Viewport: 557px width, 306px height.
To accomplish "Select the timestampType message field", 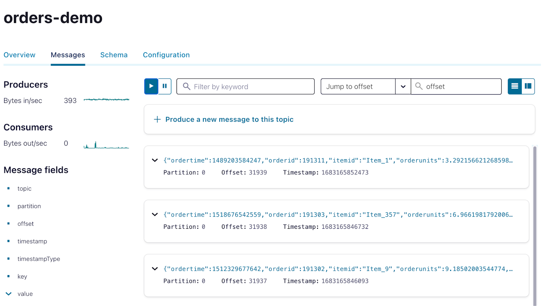I will coord(39,259).
